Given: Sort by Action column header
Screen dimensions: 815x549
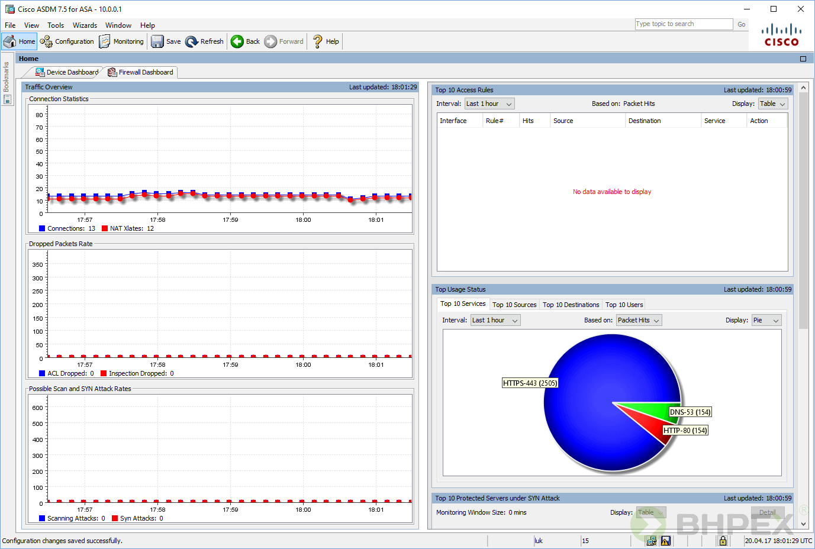Looking at the screenshot, I should pos(767,121).
